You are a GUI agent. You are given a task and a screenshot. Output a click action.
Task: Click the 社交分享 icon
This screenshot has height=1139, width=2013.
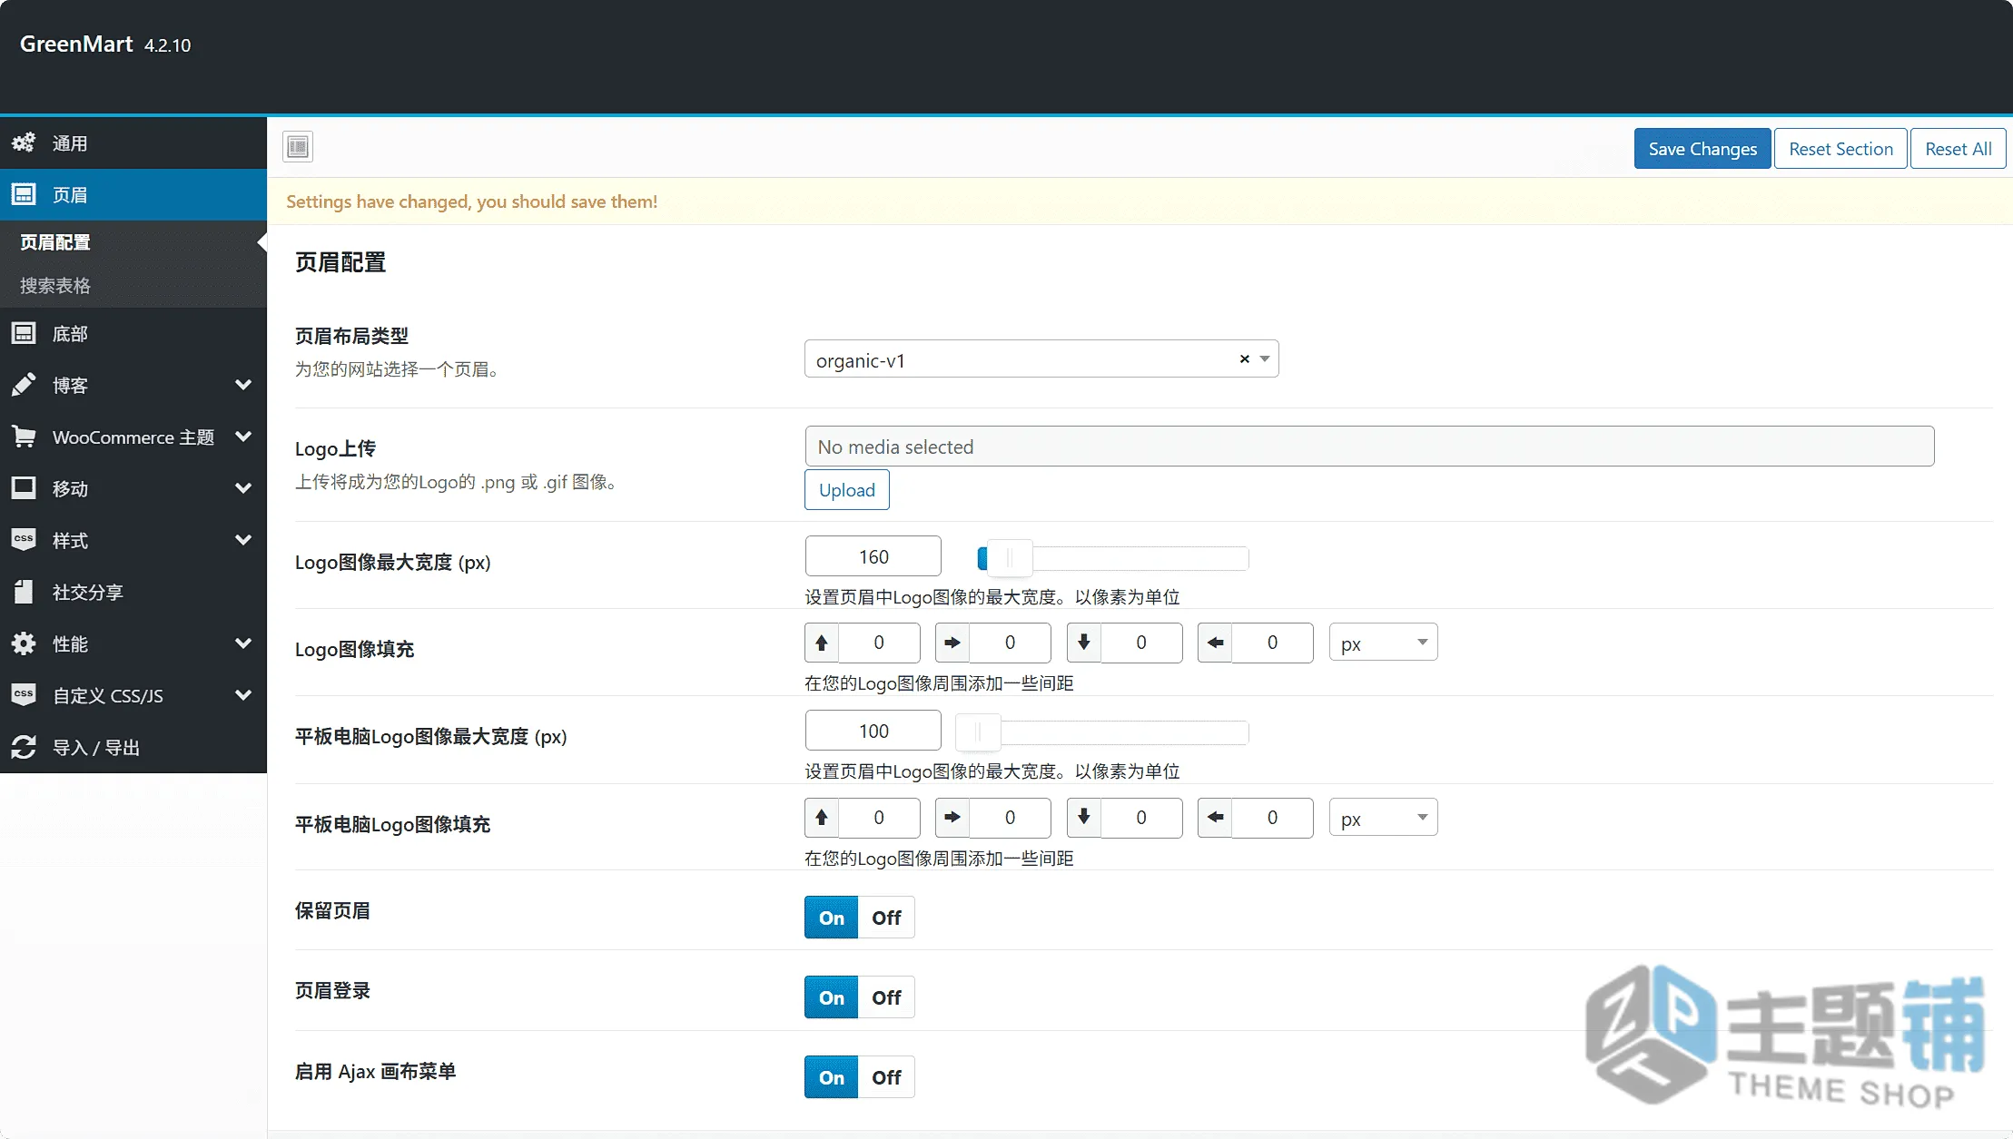click(24, 592)
